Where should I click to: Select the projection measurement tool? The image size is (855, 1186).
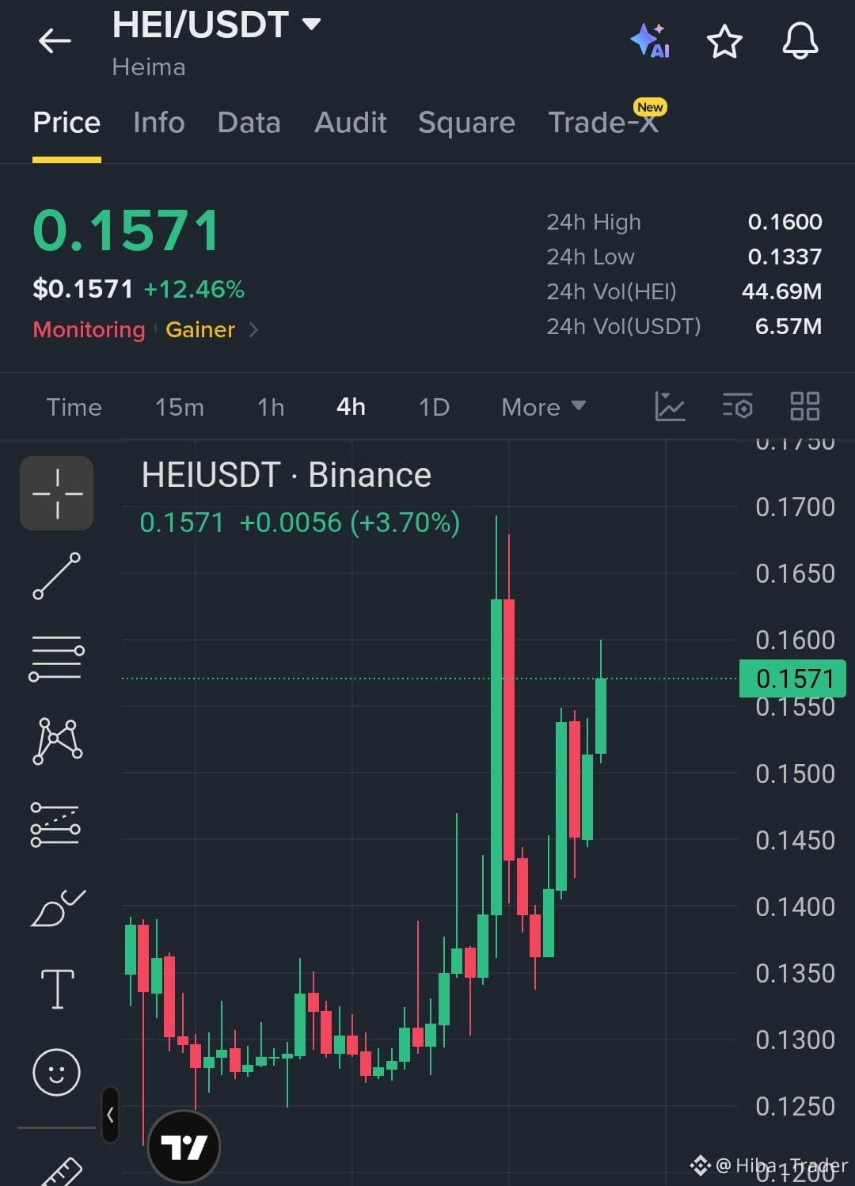tap(55, 824)
